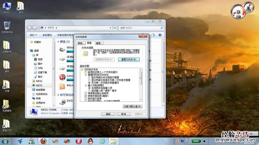
Task: Click scroll-up arrow of advanced settings list
Action: tap(141, 70)
